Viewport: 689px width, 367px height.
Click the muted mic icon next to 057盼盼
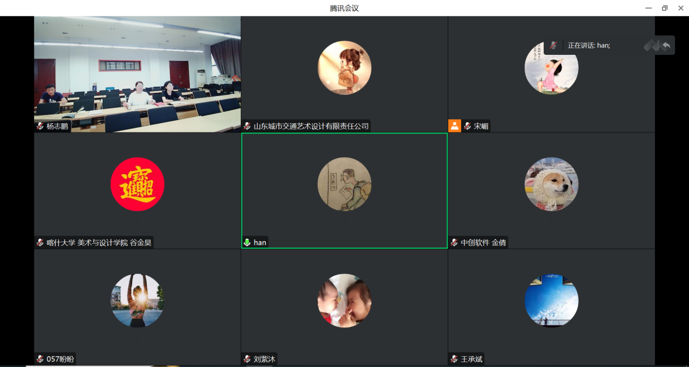coord(40,359)
